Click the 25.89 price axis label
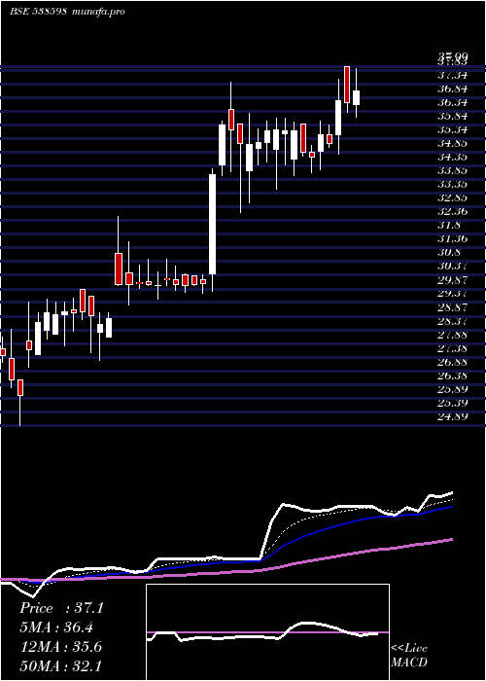Viewport: 486px width, 681px height. point(453,389)
